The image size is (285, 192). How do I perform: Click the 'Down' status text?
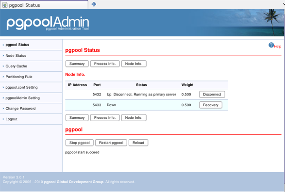[111, 105]
